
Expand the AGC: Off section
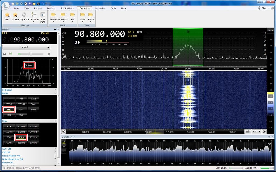(55, 149)
